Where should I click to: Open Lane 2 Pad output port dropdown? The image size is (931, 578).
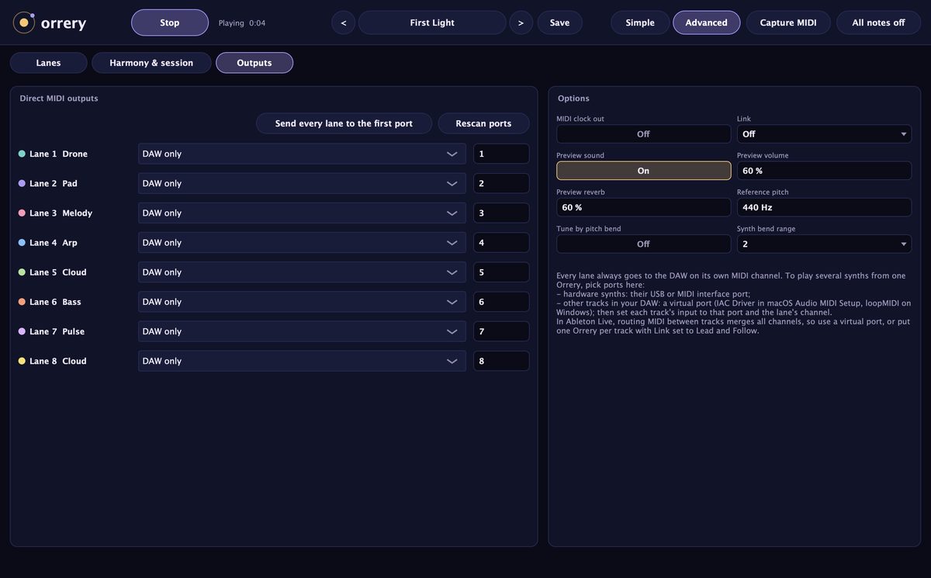[302, 183]
